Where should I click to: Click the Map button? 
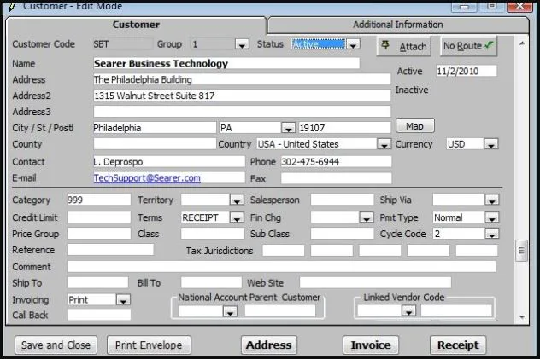point(415,126)
